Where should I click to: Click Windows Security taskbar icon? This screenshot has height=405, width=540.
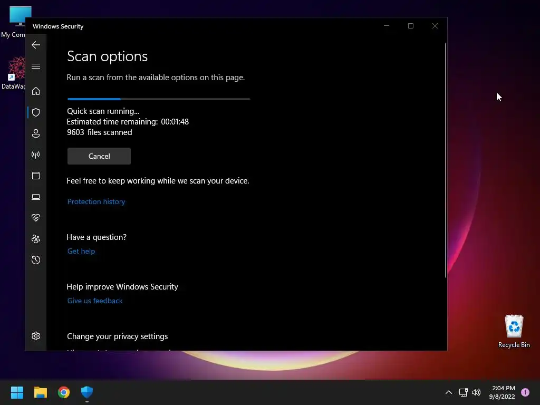87,392
